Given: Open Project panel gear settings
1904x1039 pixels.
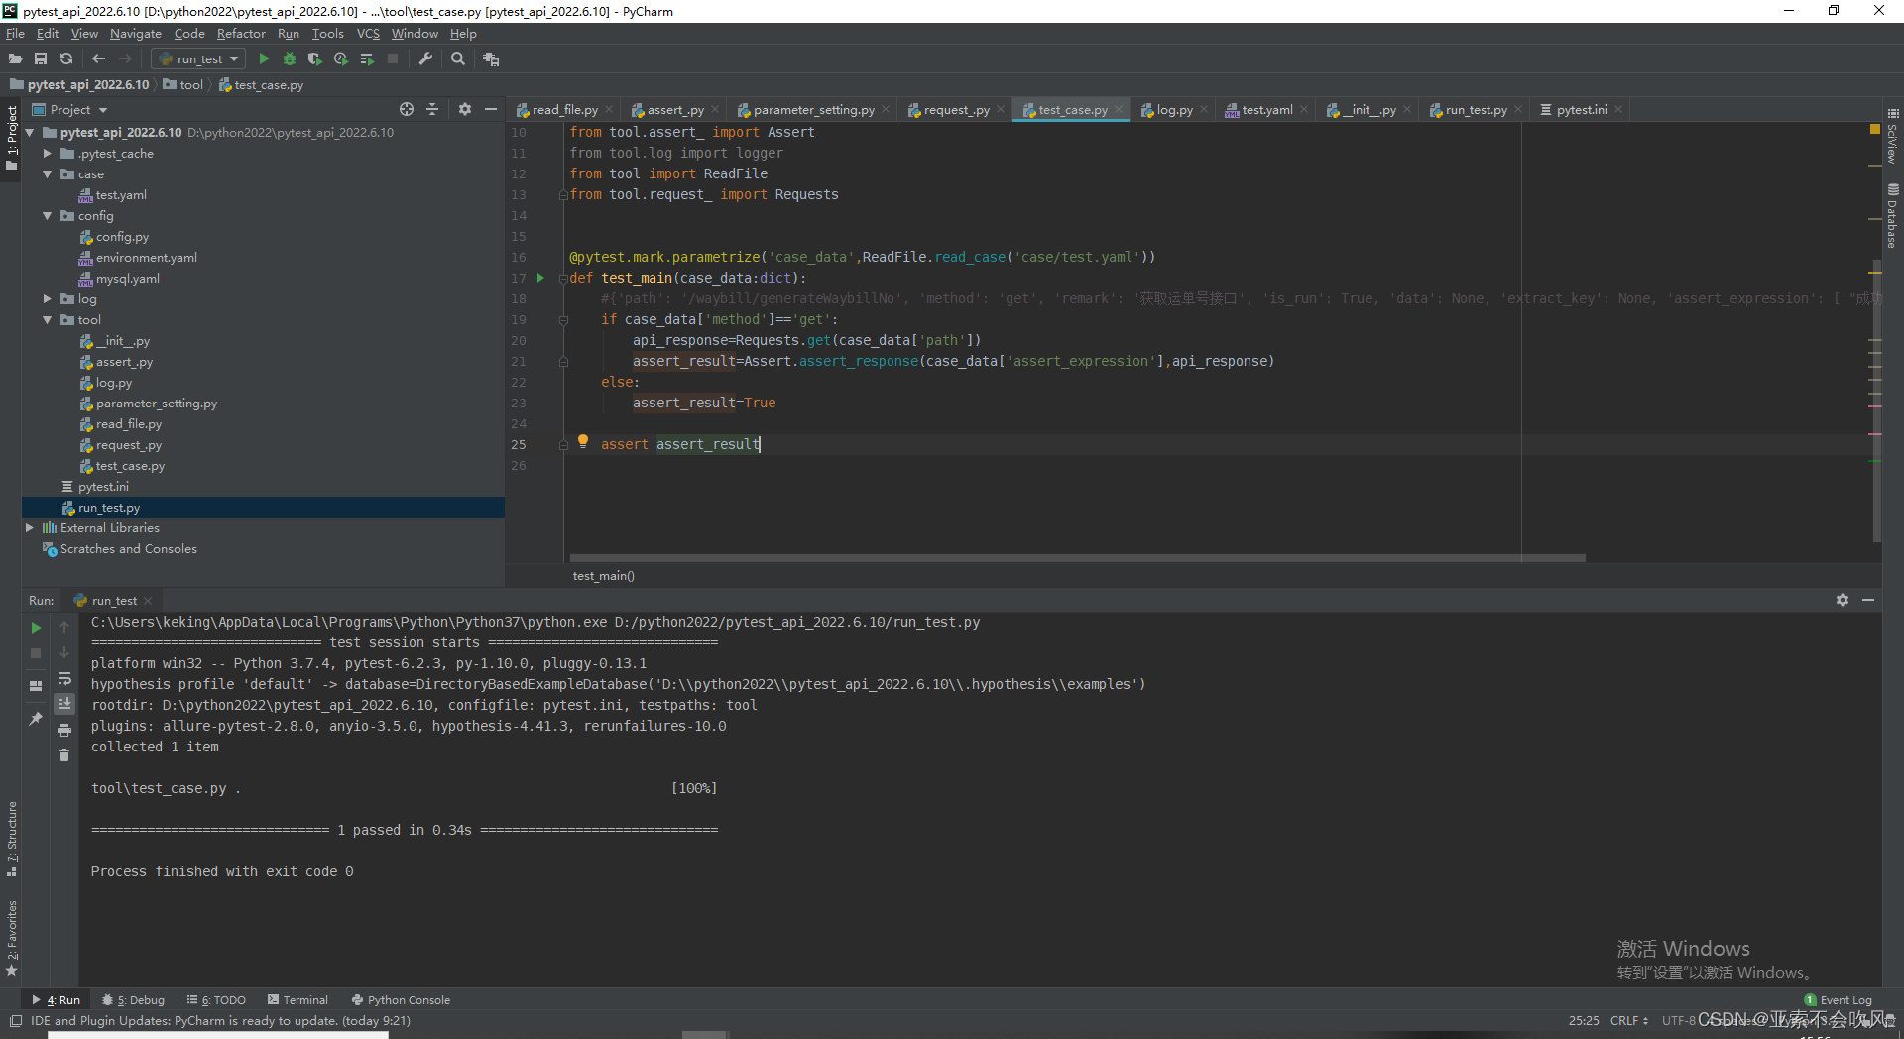Looking at the screenshot, I should pyautogui.click(x=465, y=109).
